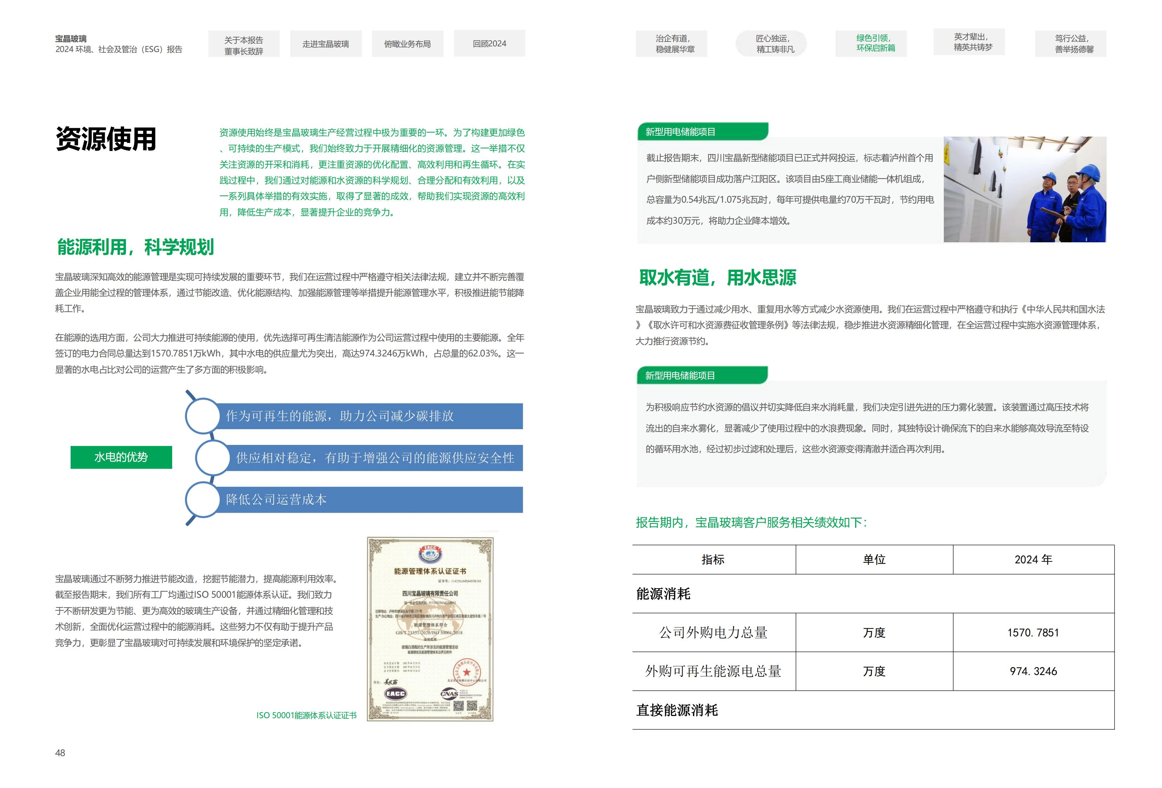
Task: Click the 外购可再生能源电总量 row label
Action: tap(713, 671)
